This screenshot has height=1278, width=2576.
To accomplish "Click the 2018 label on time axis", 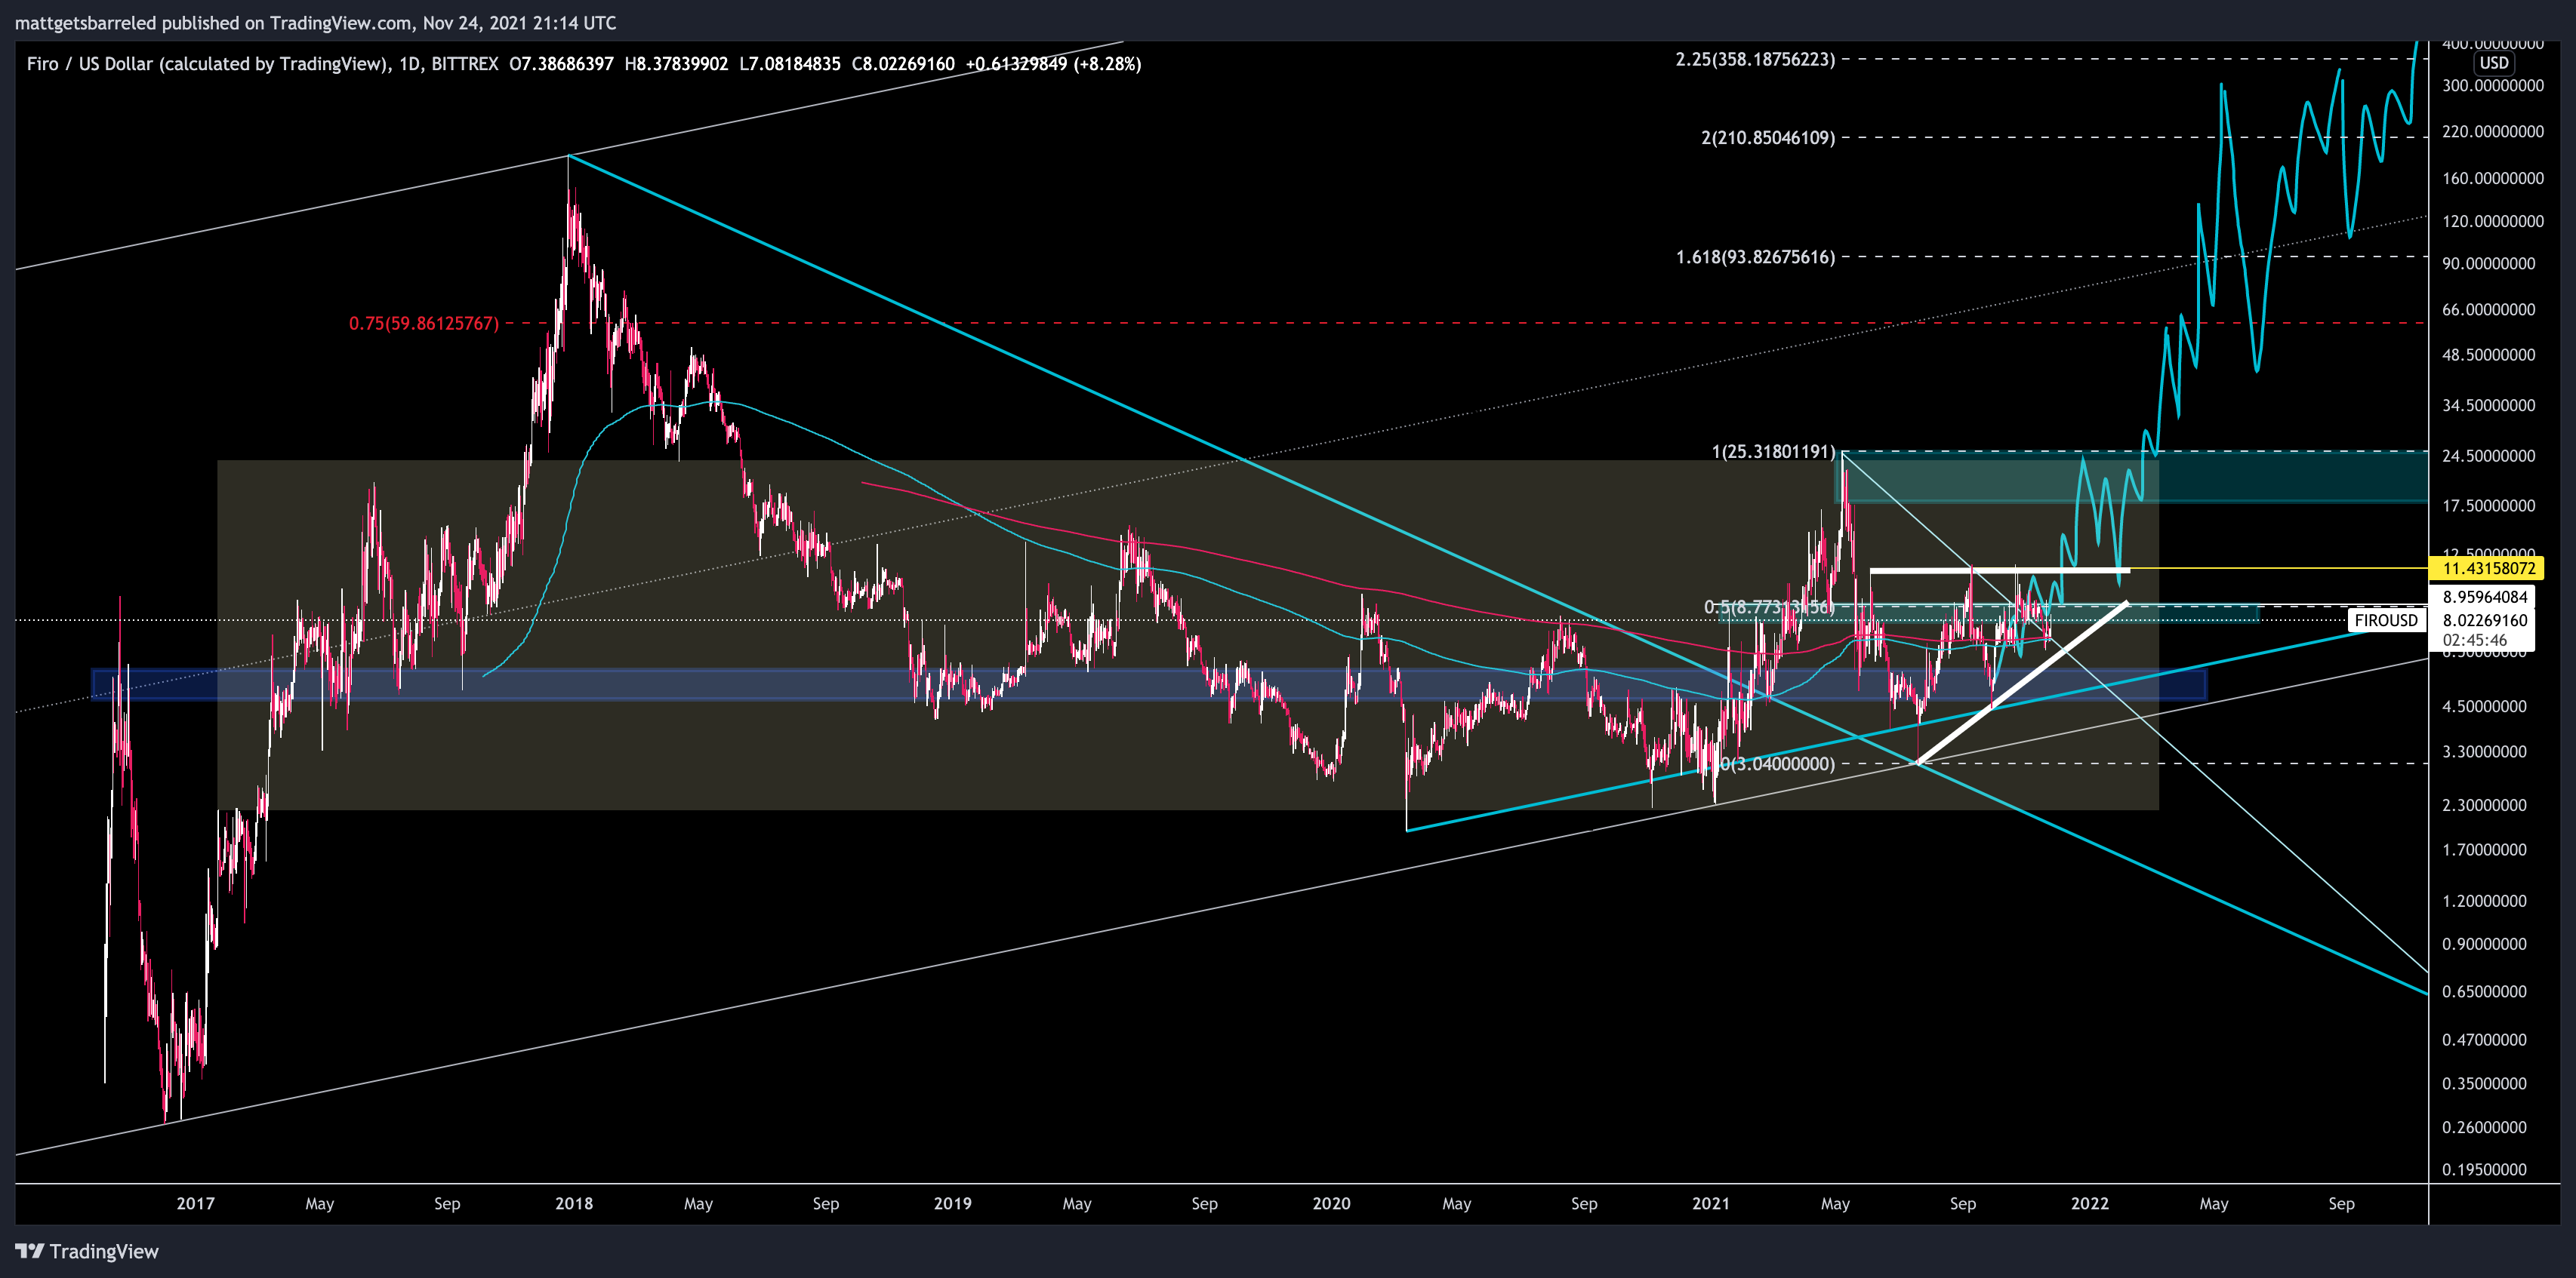I will [574, 1203].
